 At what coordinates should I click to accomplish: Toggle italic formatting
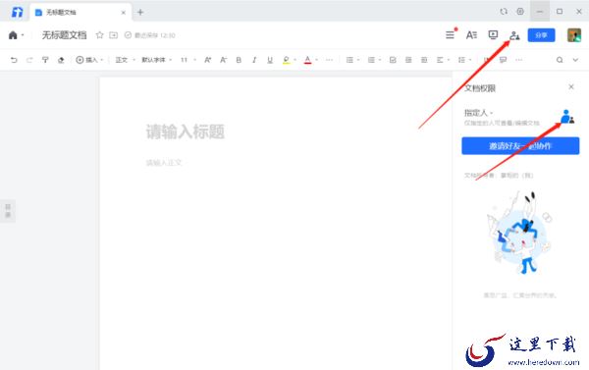(254, 60)
